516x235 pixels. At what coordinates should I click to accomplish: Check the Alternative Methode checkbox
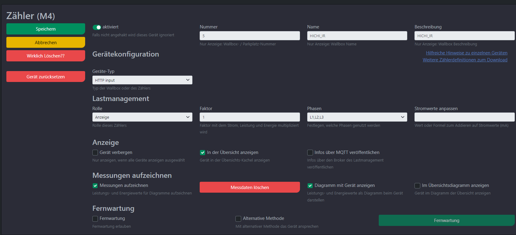pyautogui.click(x=238, y=218)
